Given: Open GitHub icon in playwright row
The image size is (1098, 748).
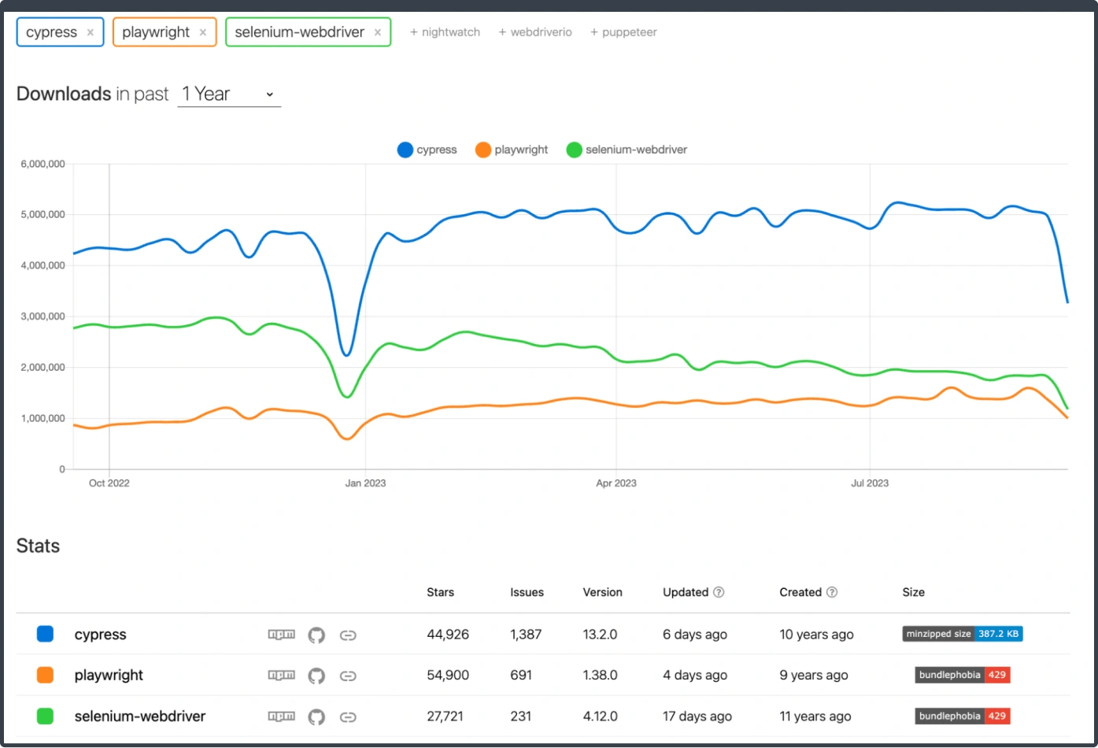Looking at the screenshot, I should [316, 676].
